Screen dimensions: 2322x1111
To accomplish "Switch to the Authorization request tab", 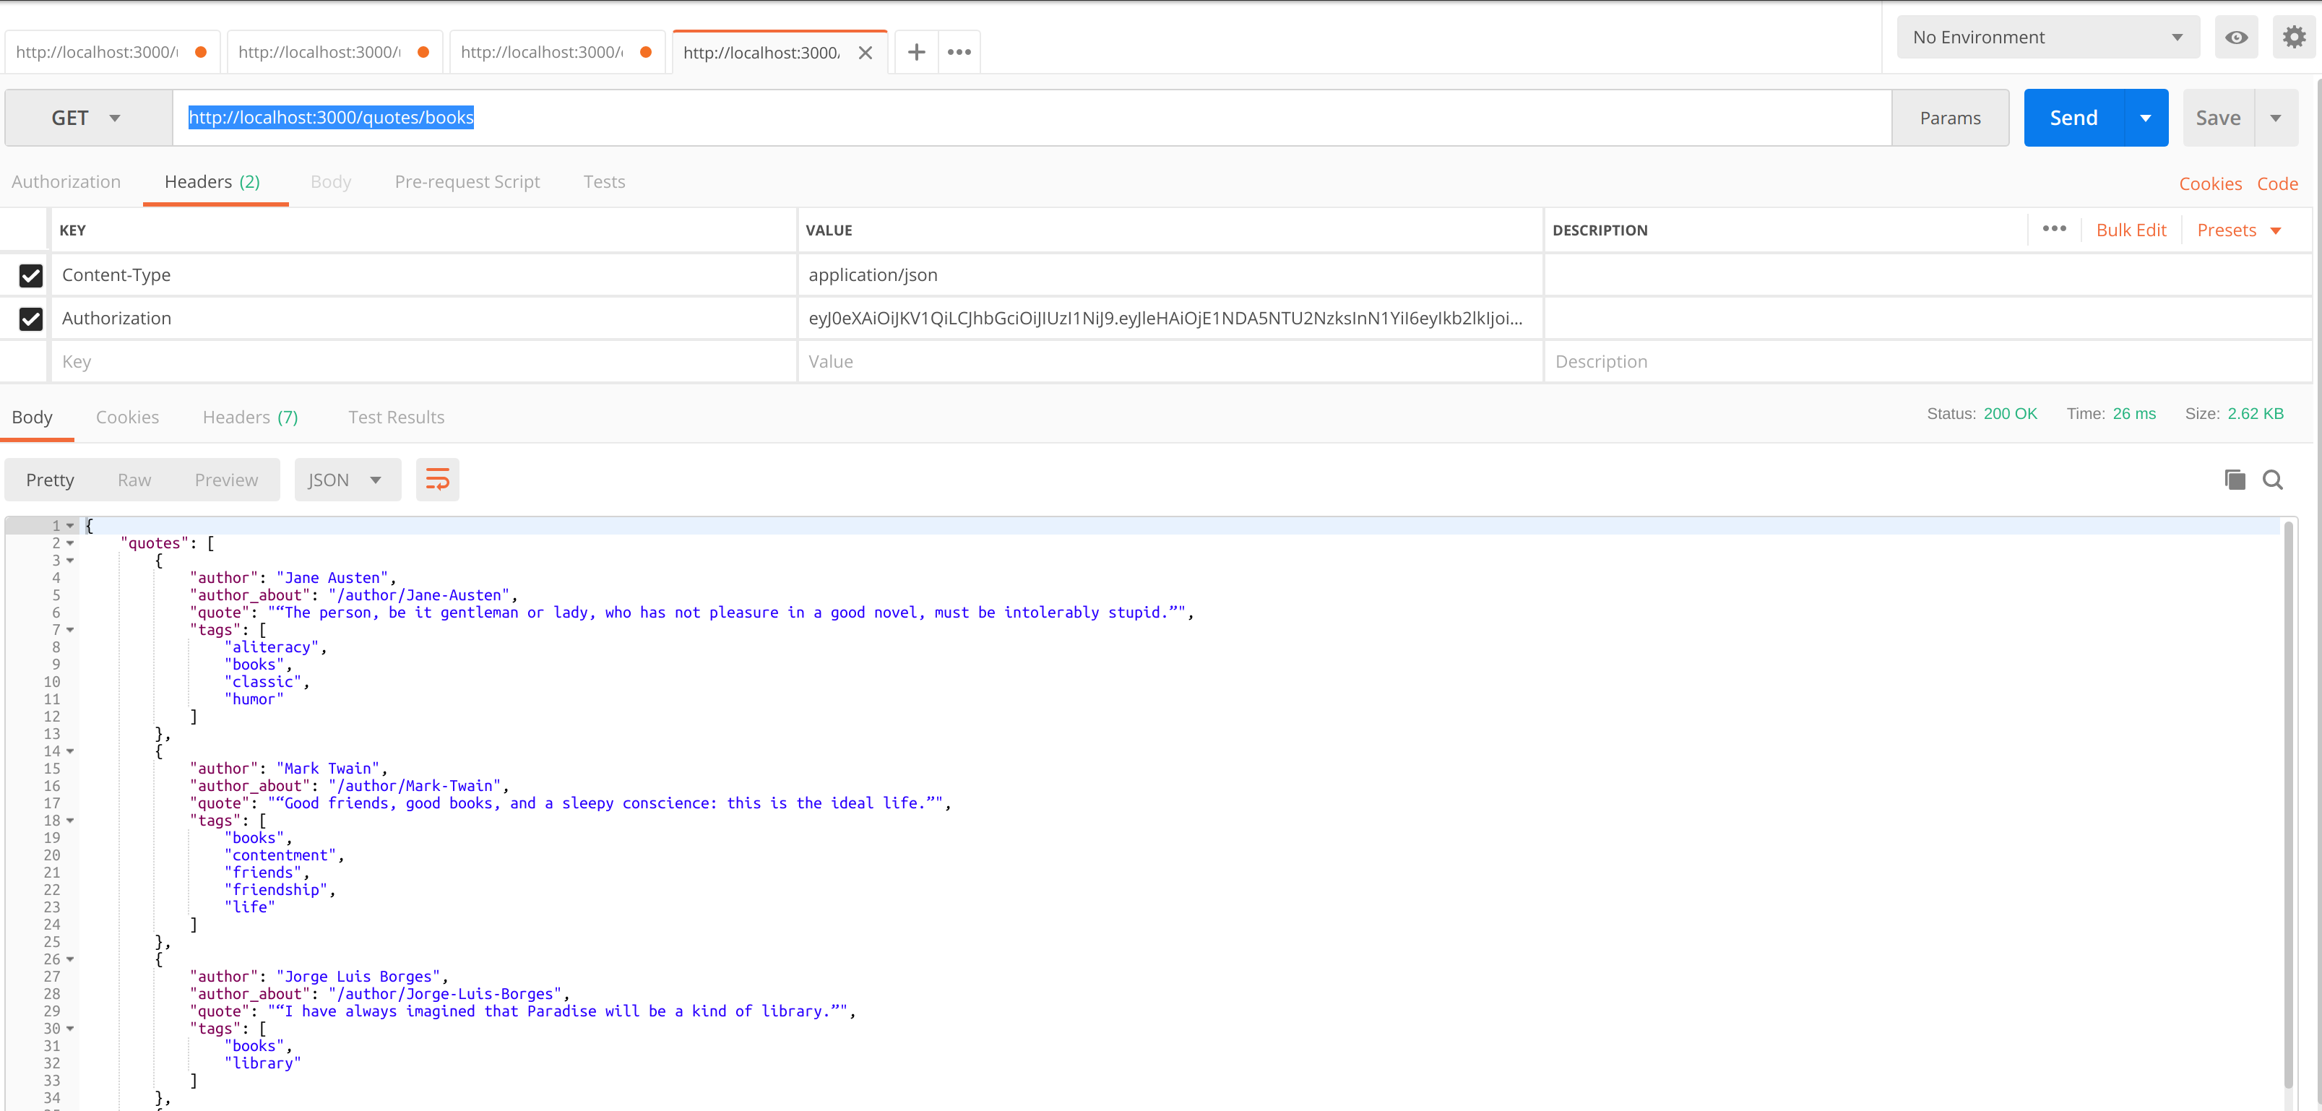I will pyautogui.click(x=66, y=182).
